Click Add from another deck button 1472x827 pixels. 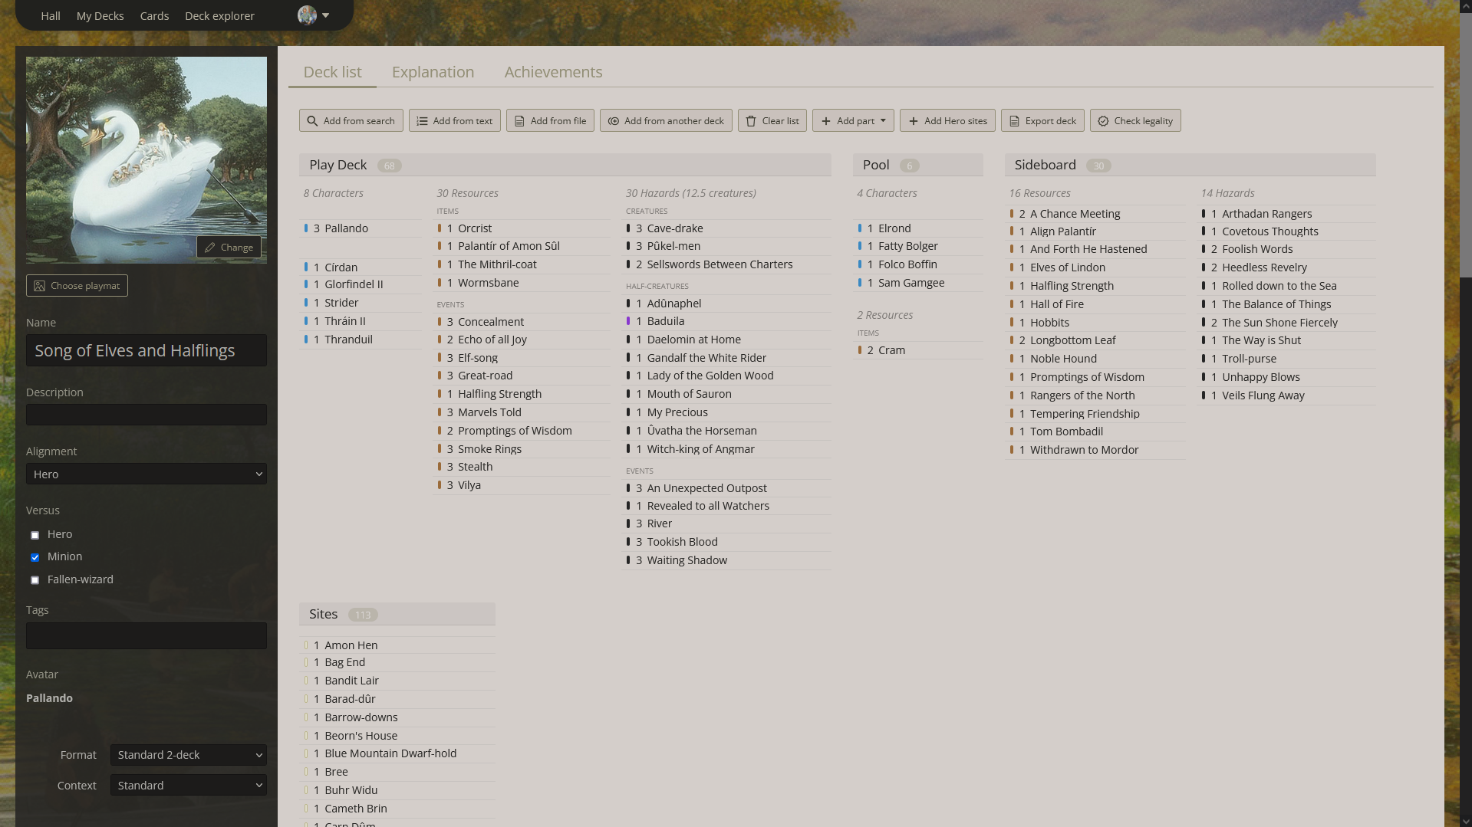[666, 121]
